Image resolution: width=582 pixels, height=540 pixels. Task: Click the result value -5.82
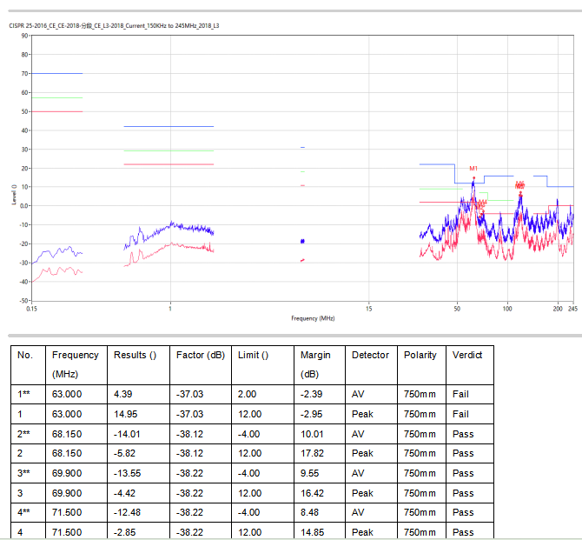pos(124,453)
